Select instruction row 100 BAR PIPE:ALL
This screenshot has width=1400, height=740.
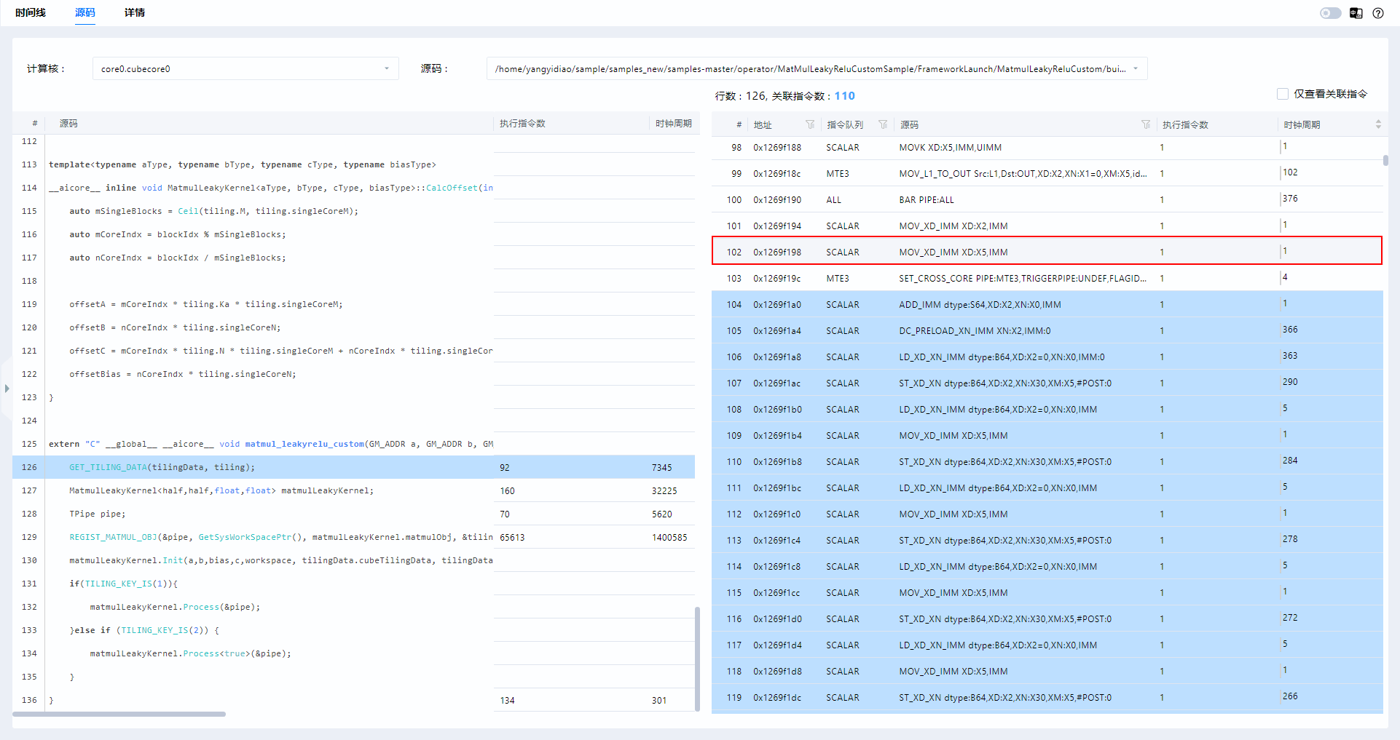point(1047,199)
